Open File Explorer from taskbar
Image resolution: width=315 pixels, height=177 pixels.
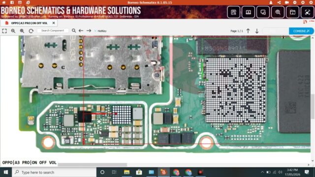coord(126,172)
